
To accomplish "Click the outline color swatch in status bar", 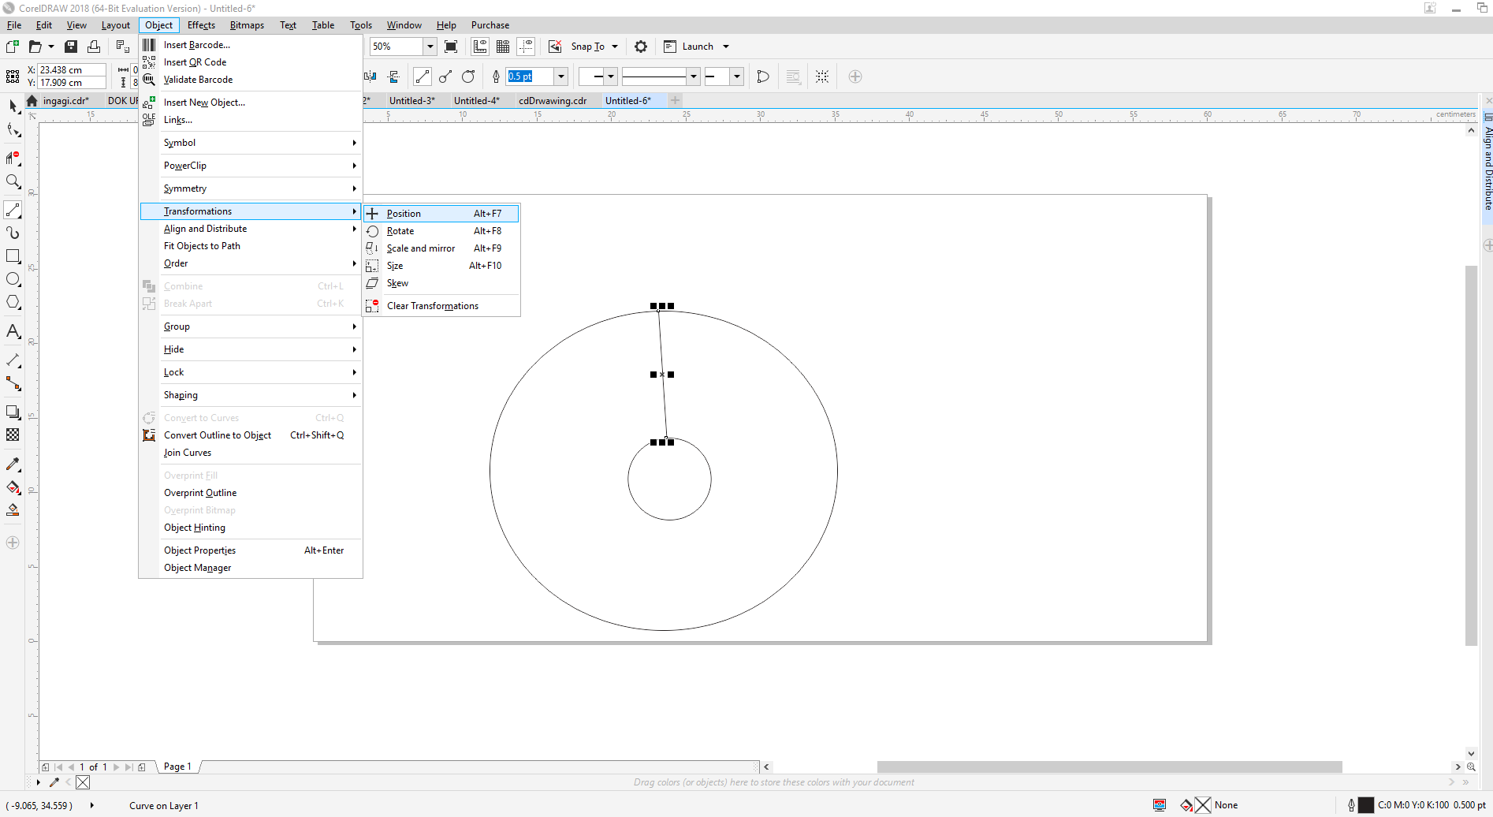I will pyautogui.click(x=1366, y=805).
